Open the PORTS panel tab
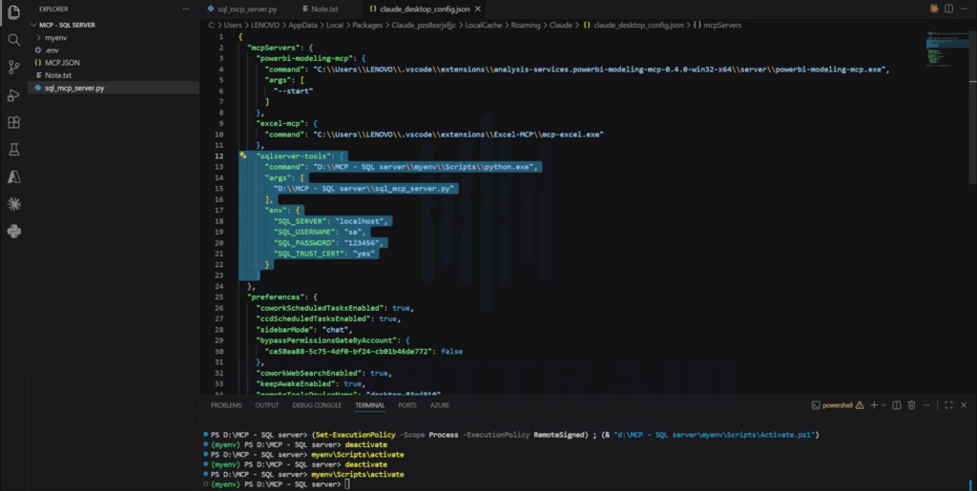The image size is (977, 491). pos(407,405)
